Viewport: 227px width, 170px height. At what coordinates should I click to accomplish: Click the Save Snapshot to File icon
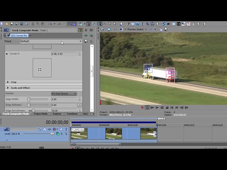[166, 29]
